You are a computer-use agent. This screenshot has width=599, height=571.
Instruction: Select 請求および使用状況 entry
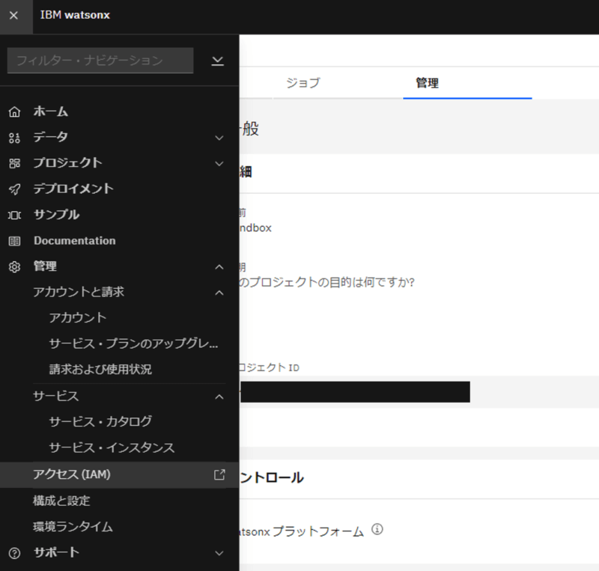100,370
